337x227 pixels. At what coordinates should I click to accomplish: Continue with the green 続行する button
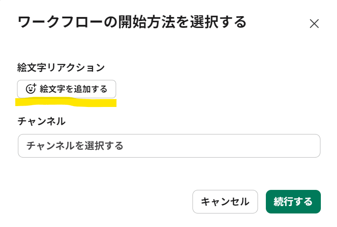coord(293,202)
